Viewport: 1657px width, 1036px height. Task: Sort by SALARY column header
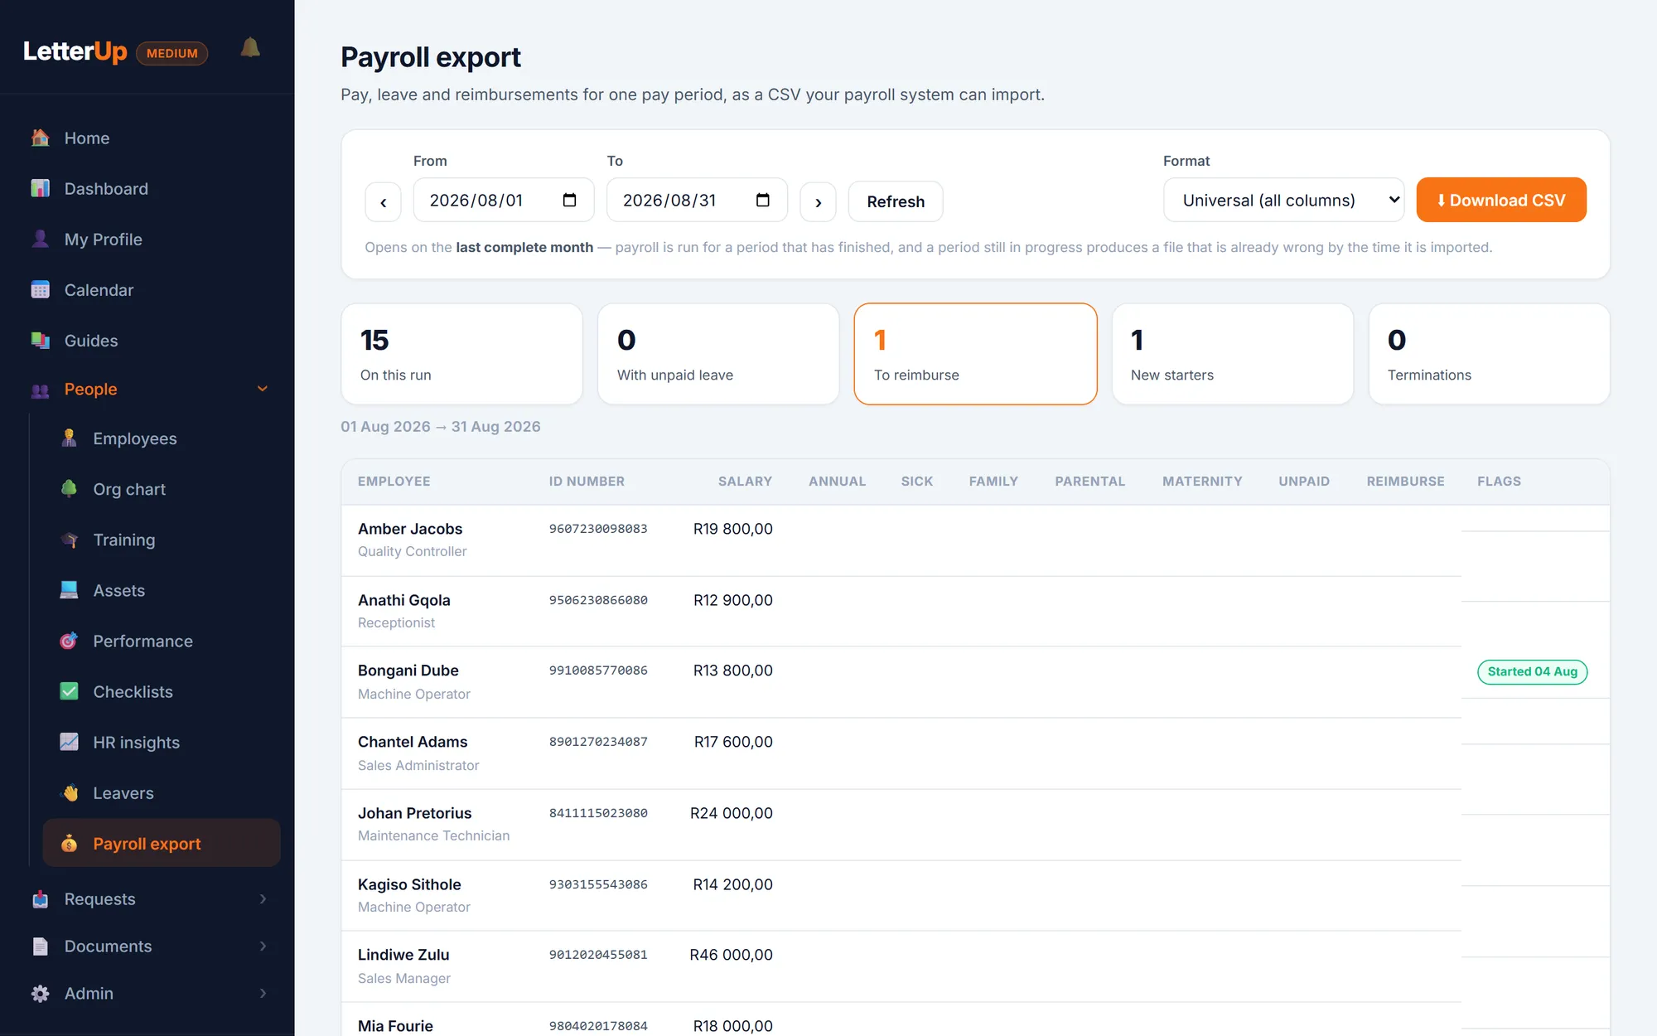[x=745, y=481]
